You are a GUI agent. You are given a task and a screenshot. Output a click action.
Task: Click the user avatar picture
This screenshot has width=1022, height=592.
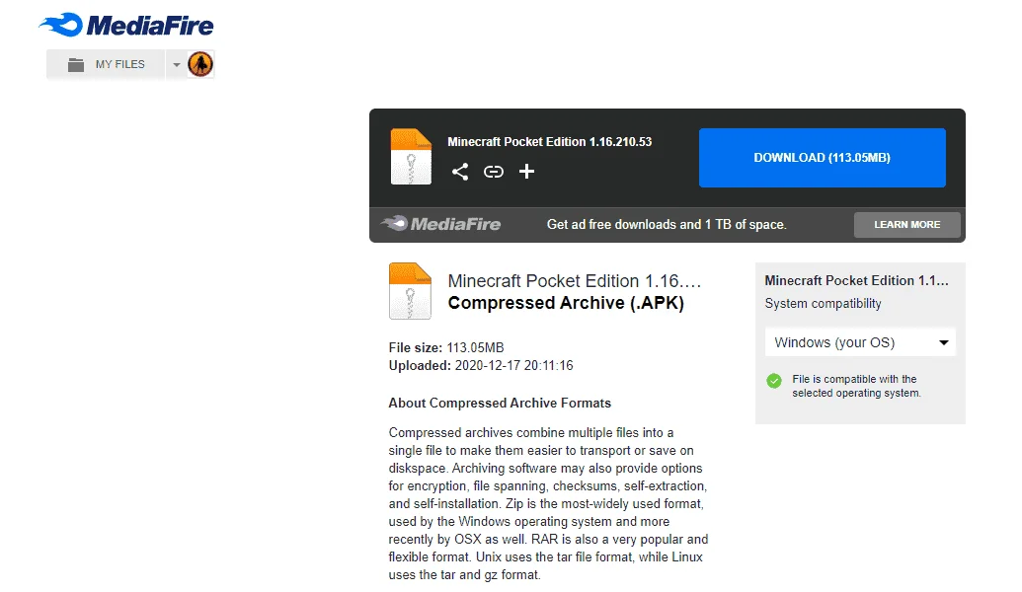pos(200,64)
